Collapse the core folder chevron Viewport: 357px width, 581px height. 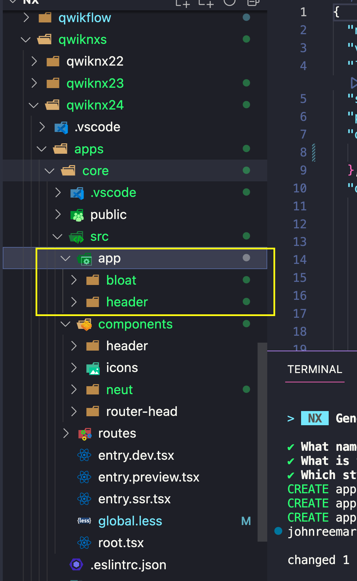(49, 171)
